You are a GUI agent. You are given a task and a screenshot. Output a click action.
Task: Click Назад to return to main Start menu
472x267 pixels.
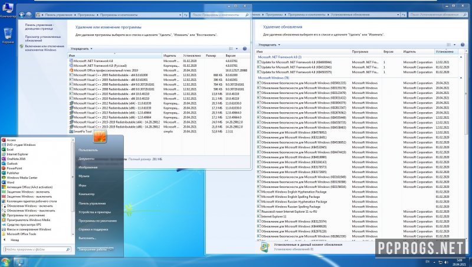[x=14, y=240]
